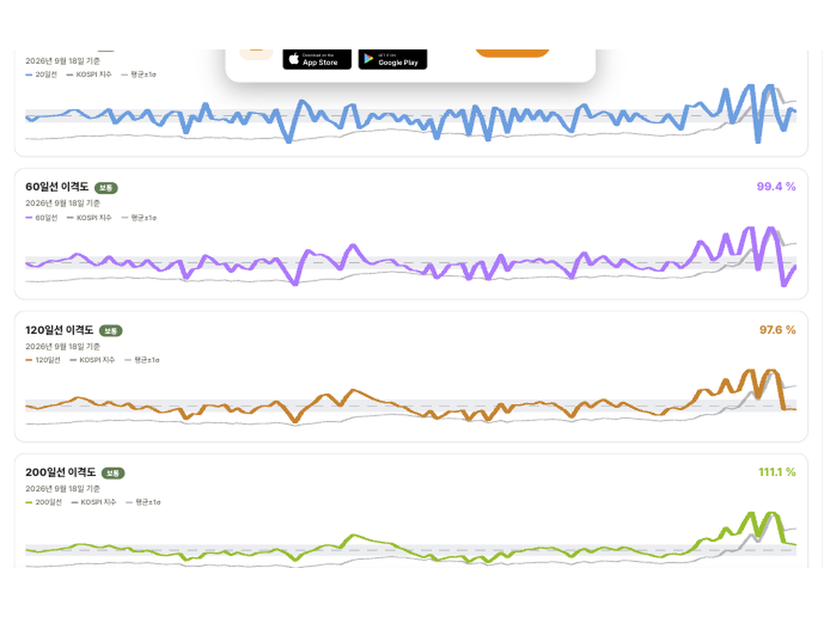
Task: Open the App Store download badge
Action: [317, 59]
